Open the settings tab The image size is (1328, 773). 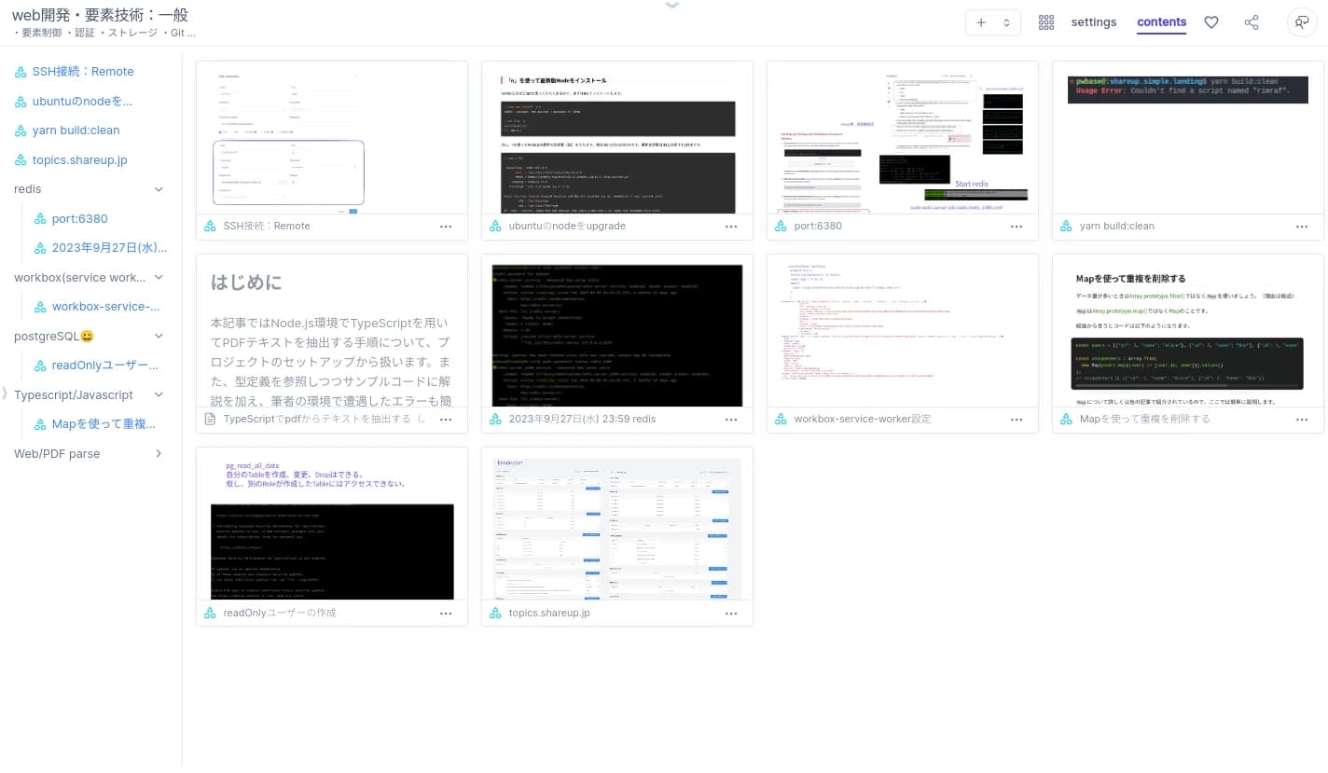[x=1094, y=22]
